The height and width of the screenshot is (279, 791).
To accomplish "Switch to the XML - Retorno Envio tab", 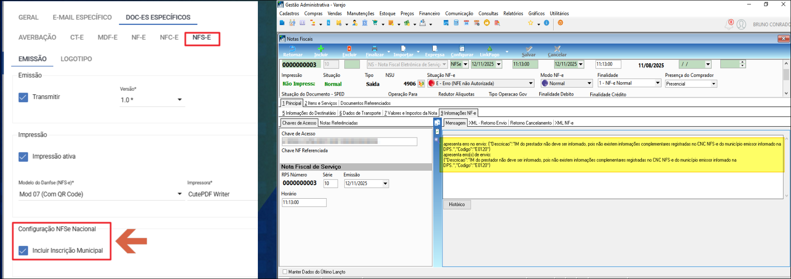I will 487,123.
